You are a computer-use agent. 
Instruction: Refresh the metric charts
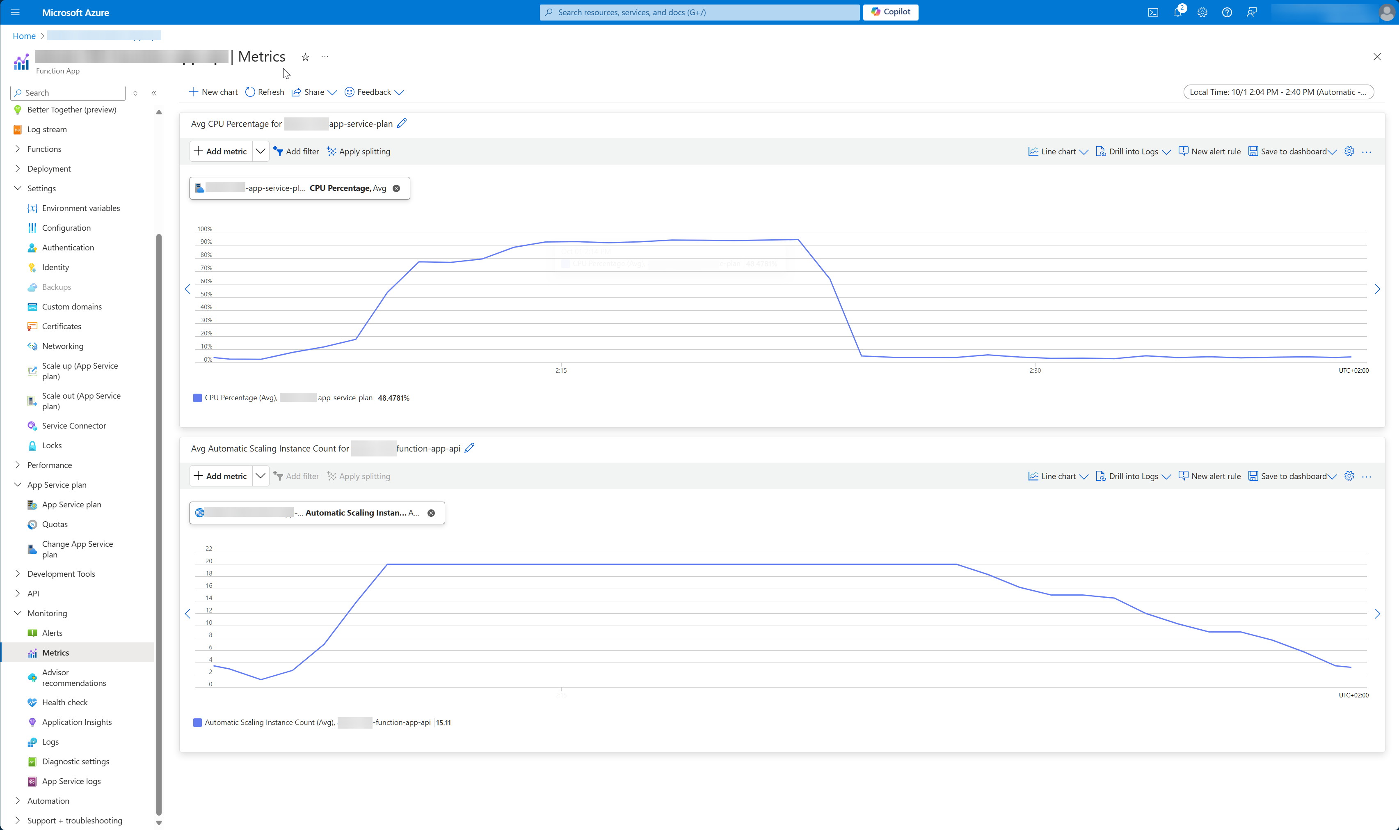(x=264, y=92)
